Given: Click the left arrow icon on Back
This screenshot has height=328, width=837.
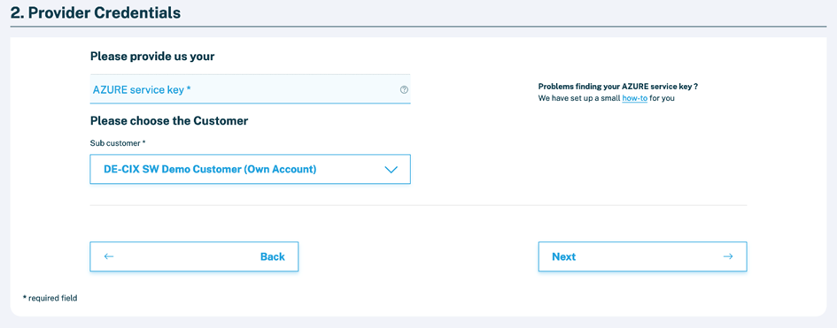Looking at the screenshot, I should (x=109, y=256).
